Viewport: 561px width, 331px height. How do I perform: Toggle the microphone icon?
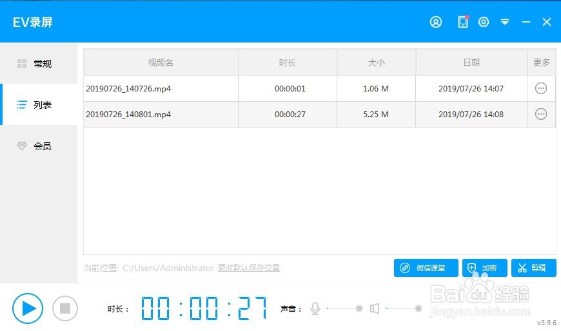[x=315, y=308]
